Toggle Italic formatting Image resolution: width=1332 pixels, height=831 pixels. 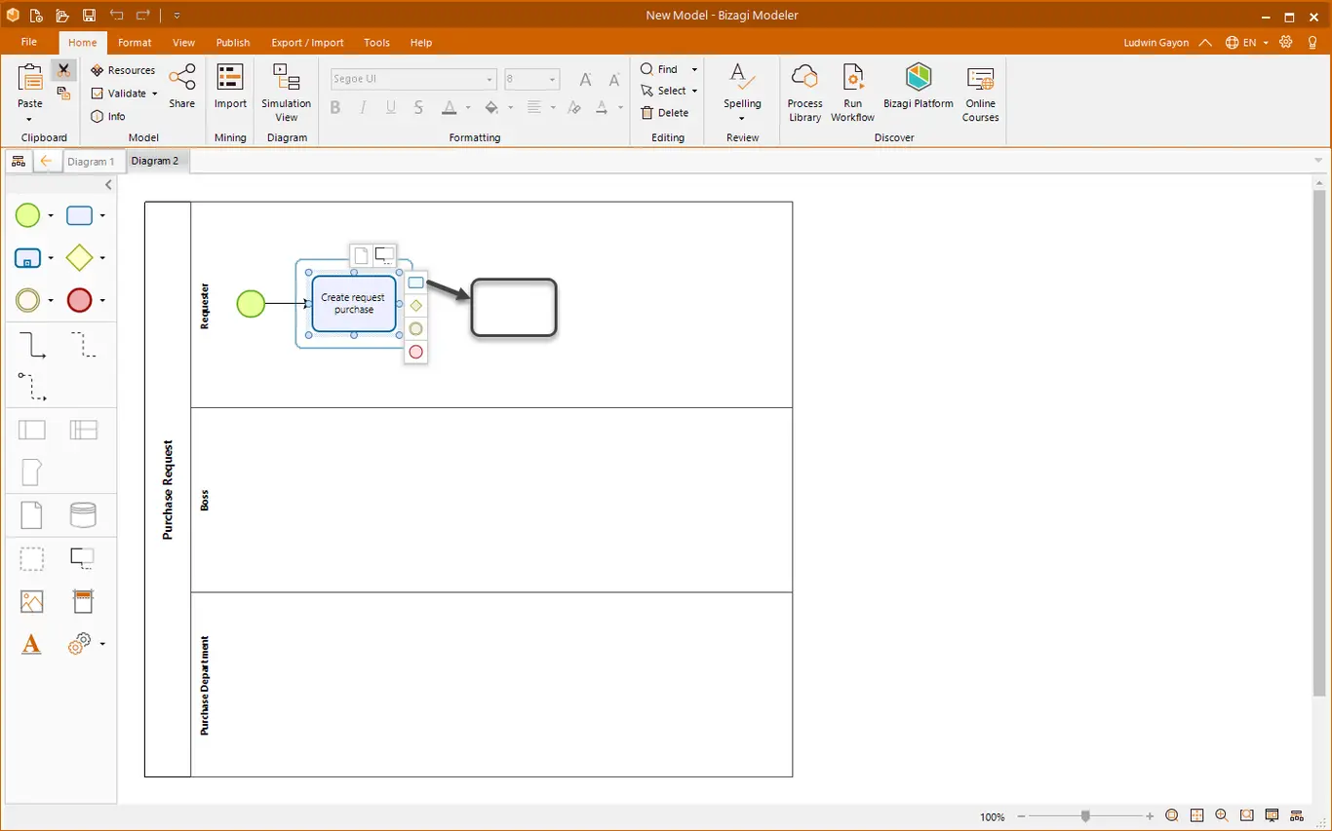[x=363, y=108]
